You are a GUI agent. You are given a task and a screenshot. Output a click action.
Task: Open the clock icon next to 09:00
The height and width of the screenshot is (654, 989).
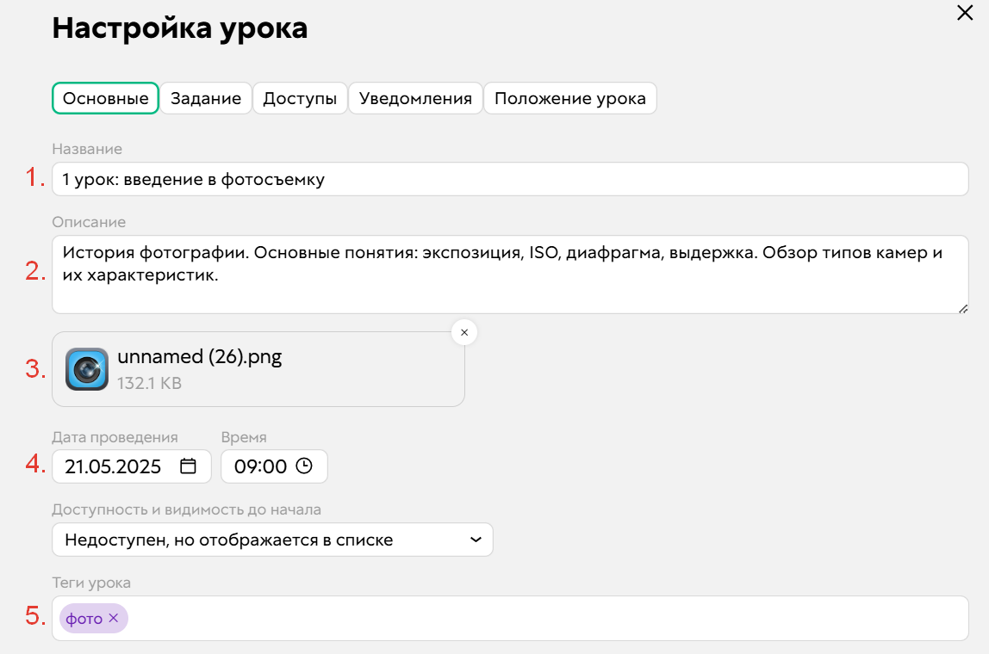tap(306, 466)
